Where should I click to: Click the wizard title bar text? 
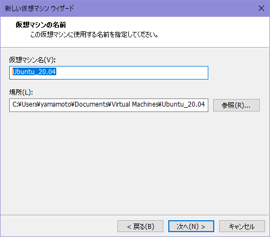tap(39, 8)
